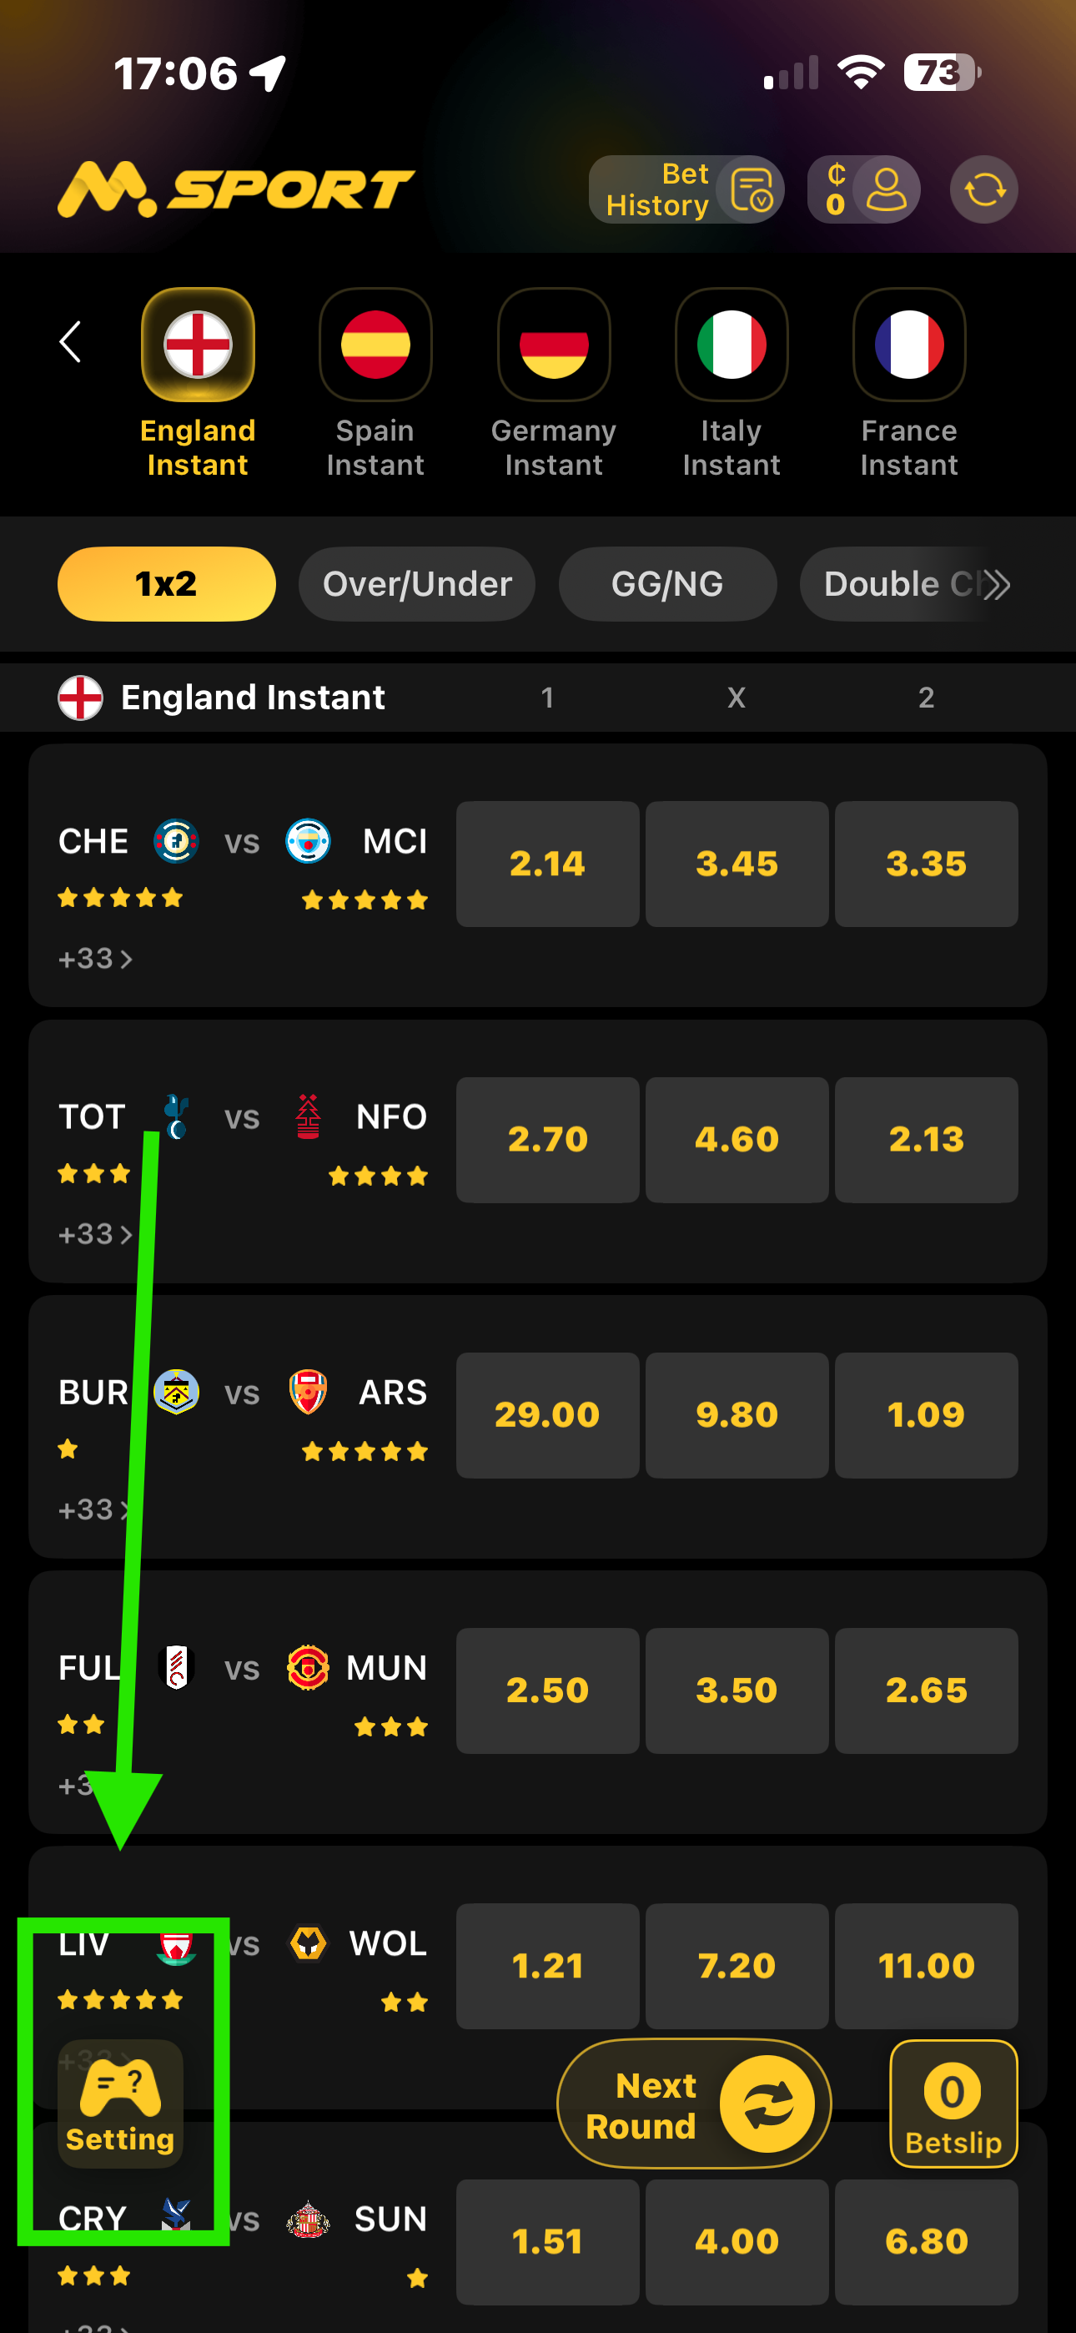The width and height of the screenshot is (1076, 2333).
Task: Switch to the GG/NG tab
Action: pos(667,584)
